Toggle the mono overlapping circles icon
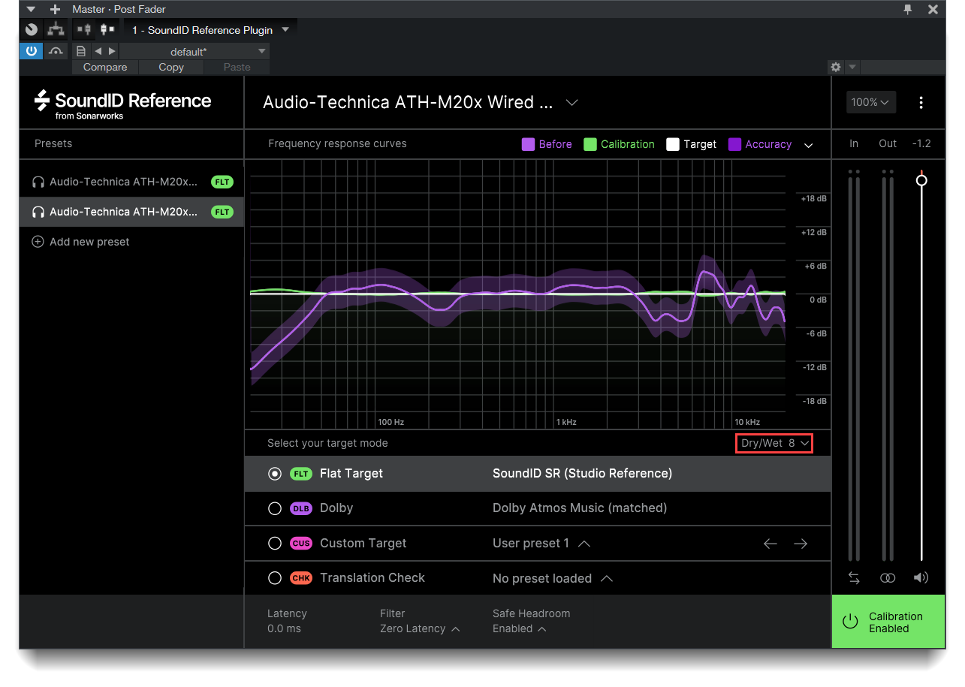 [888, 577]
